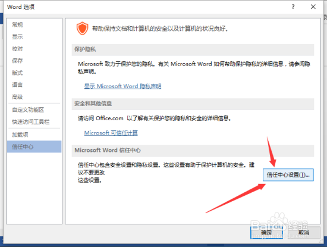Image resolution: width=327 pixels, height=247 pixels.
Task: Open the 保存 settings page
Action: (34, 61)
